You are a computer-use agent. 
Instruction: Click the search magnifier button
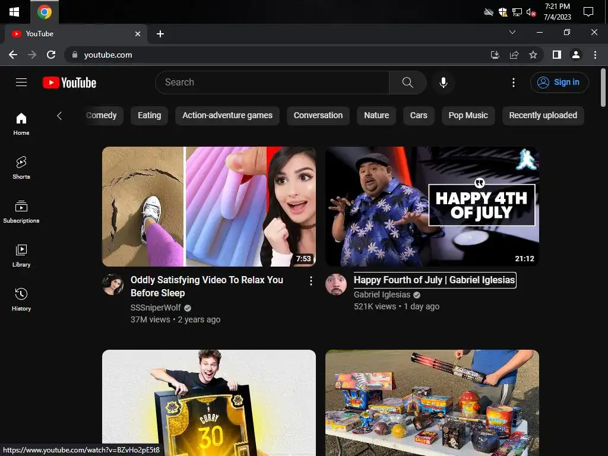pos(407,82)
